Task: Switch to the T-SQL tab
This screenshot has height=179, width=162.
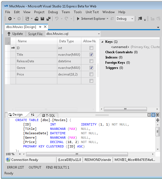Action: pos(49,115)
